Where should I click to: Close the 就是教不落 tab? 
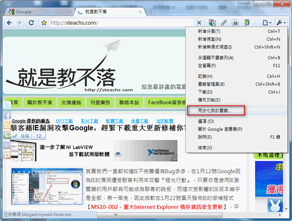[140, 12]
